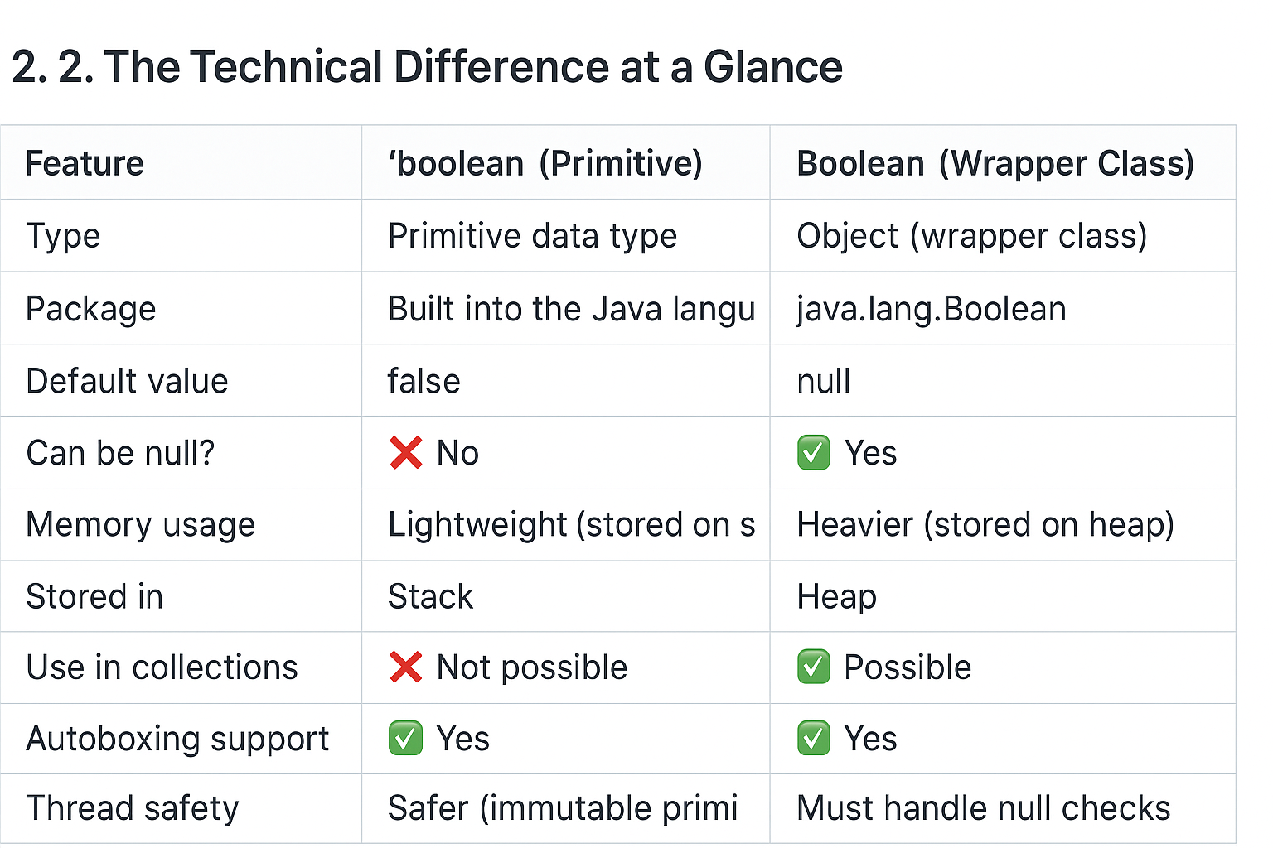
Task: Click the "null" default value cell
Action: click(x=823, y=381)
